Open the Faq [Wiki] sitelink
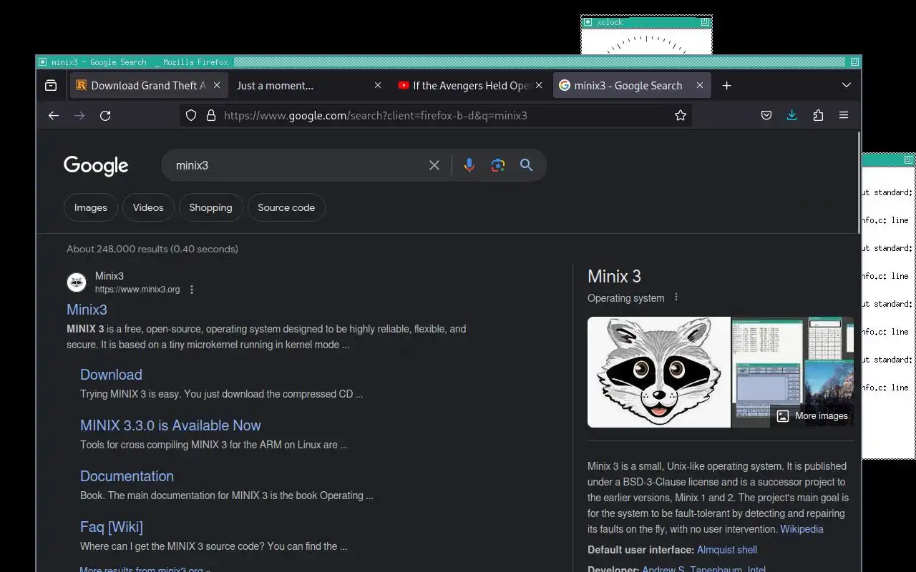 click(112, 527)
